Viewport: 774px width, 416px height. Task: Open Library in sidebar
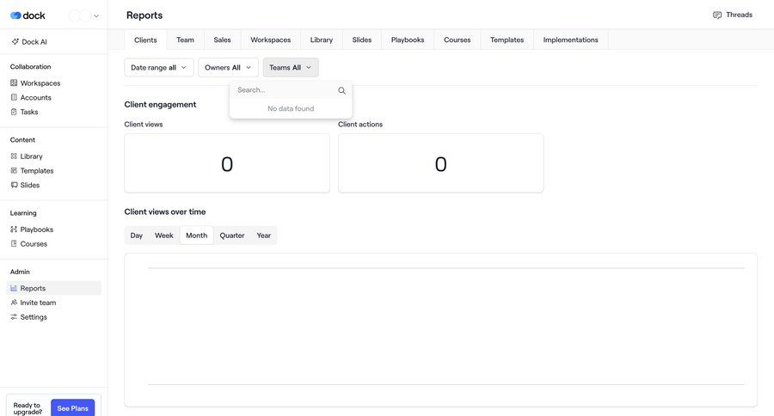click(x=54, y=156)
